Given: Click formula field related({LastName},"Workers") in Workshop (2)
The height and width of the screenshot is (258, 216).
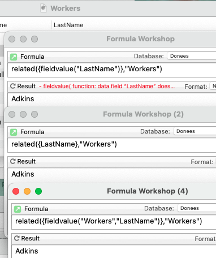Looking at the screenshot, I should click(x=112, y=144).
